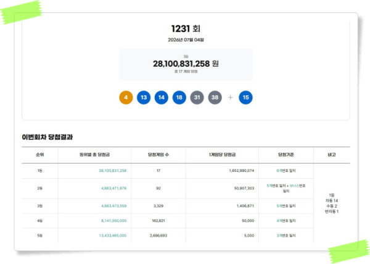Image resolution: width=370 pixels, height=264 pixels.
Task: Click the 5th prize total 13,433,465,000
Action: [x=113, y=236]
